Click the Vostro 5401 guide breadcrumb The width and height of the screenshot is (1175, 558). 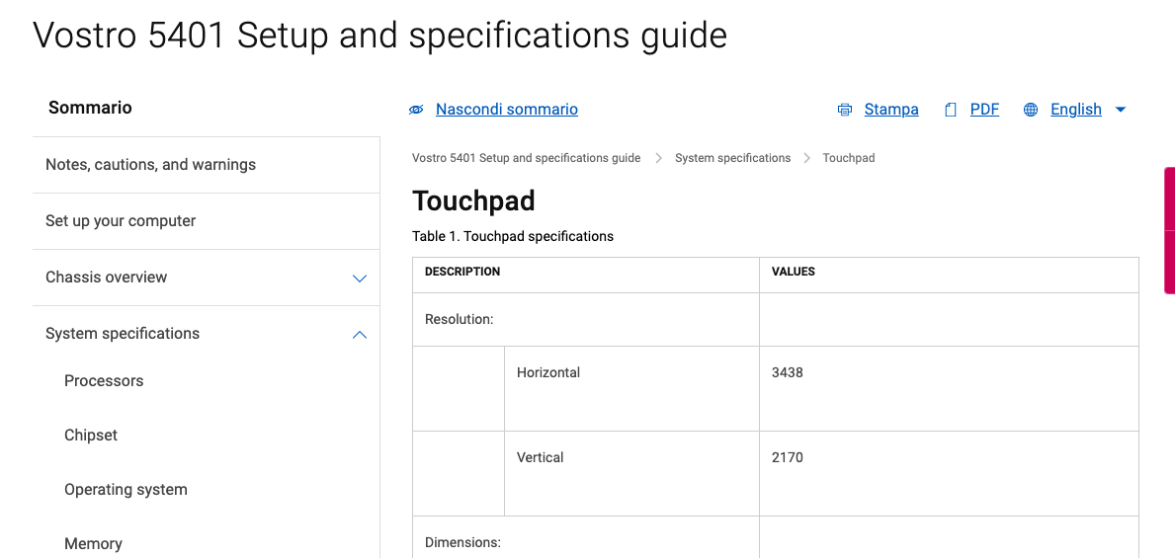click(526, 158)
